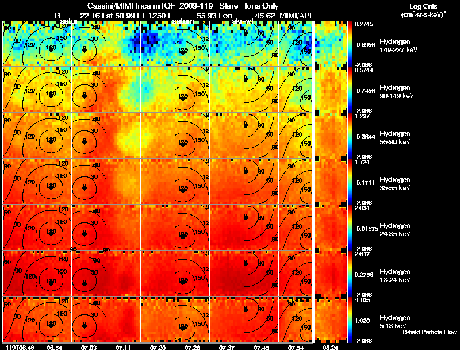
Task: Click the 4.105 color scale value
Action: pyautogui.click(x=362, y=300)
